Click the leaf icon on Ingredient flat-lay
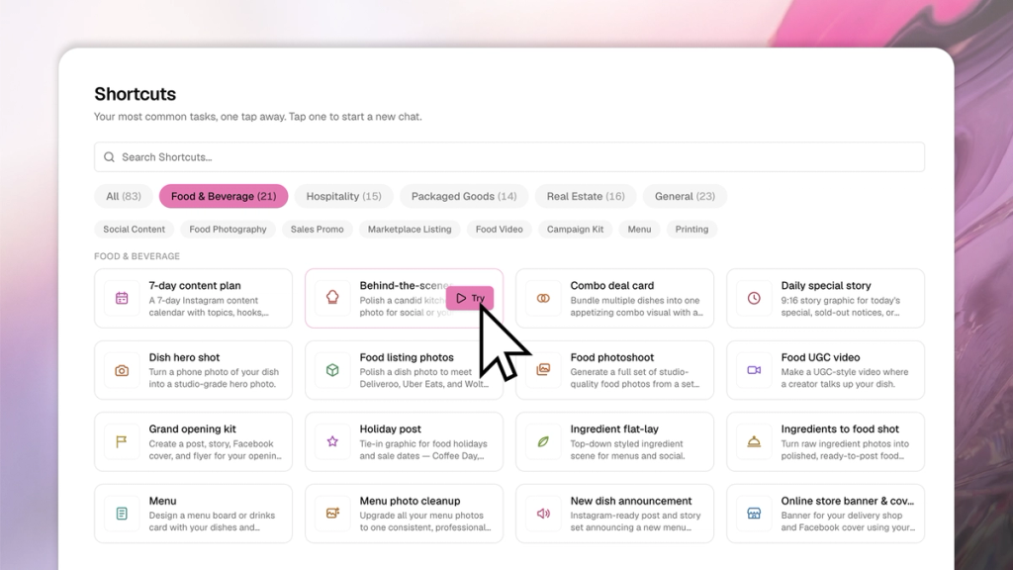 coord(543,442)
